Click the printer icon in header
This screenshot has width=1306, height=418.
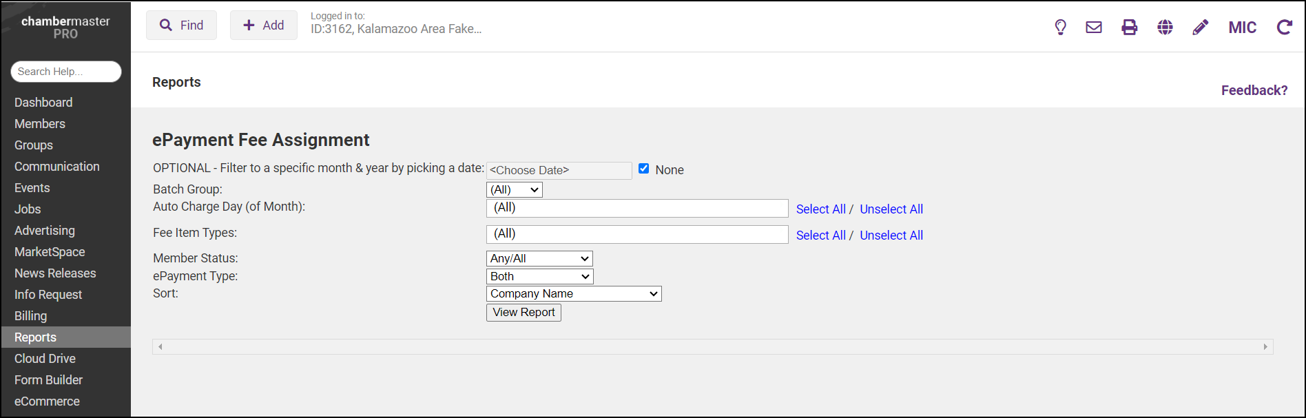click(1130, 28)
